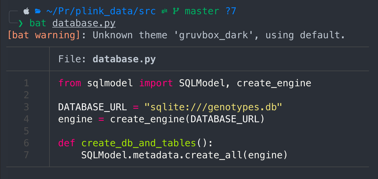Click the small 'git' label icon
The height and width of the screenshot is (179, 378).
tap(164, 10)
